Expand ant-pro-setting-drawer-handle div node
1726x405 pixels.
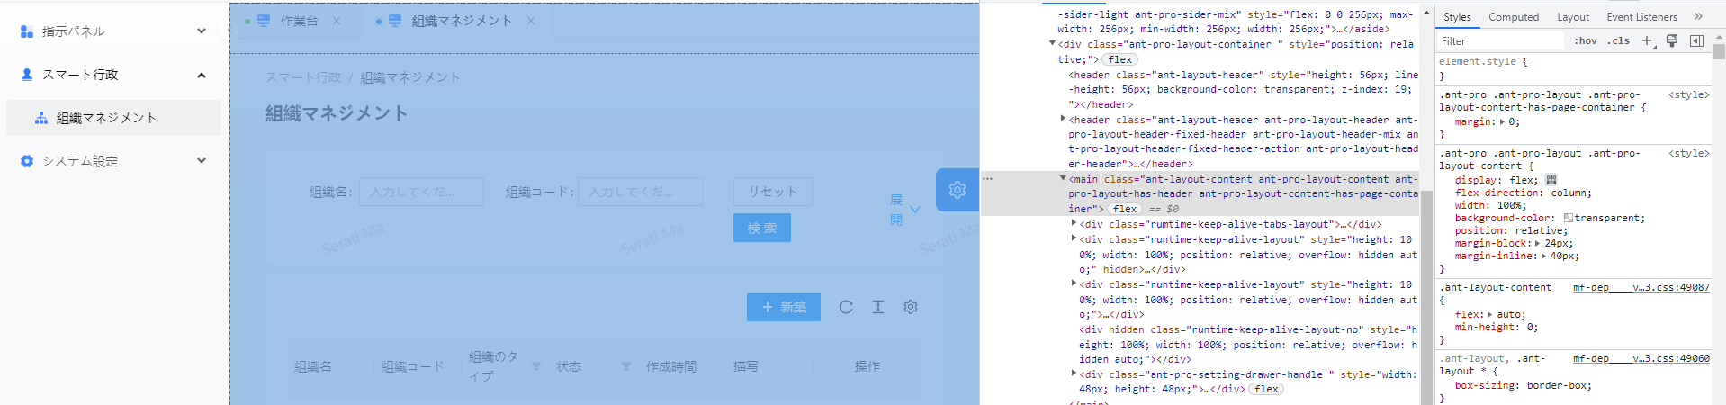(x=1074, y=373)
